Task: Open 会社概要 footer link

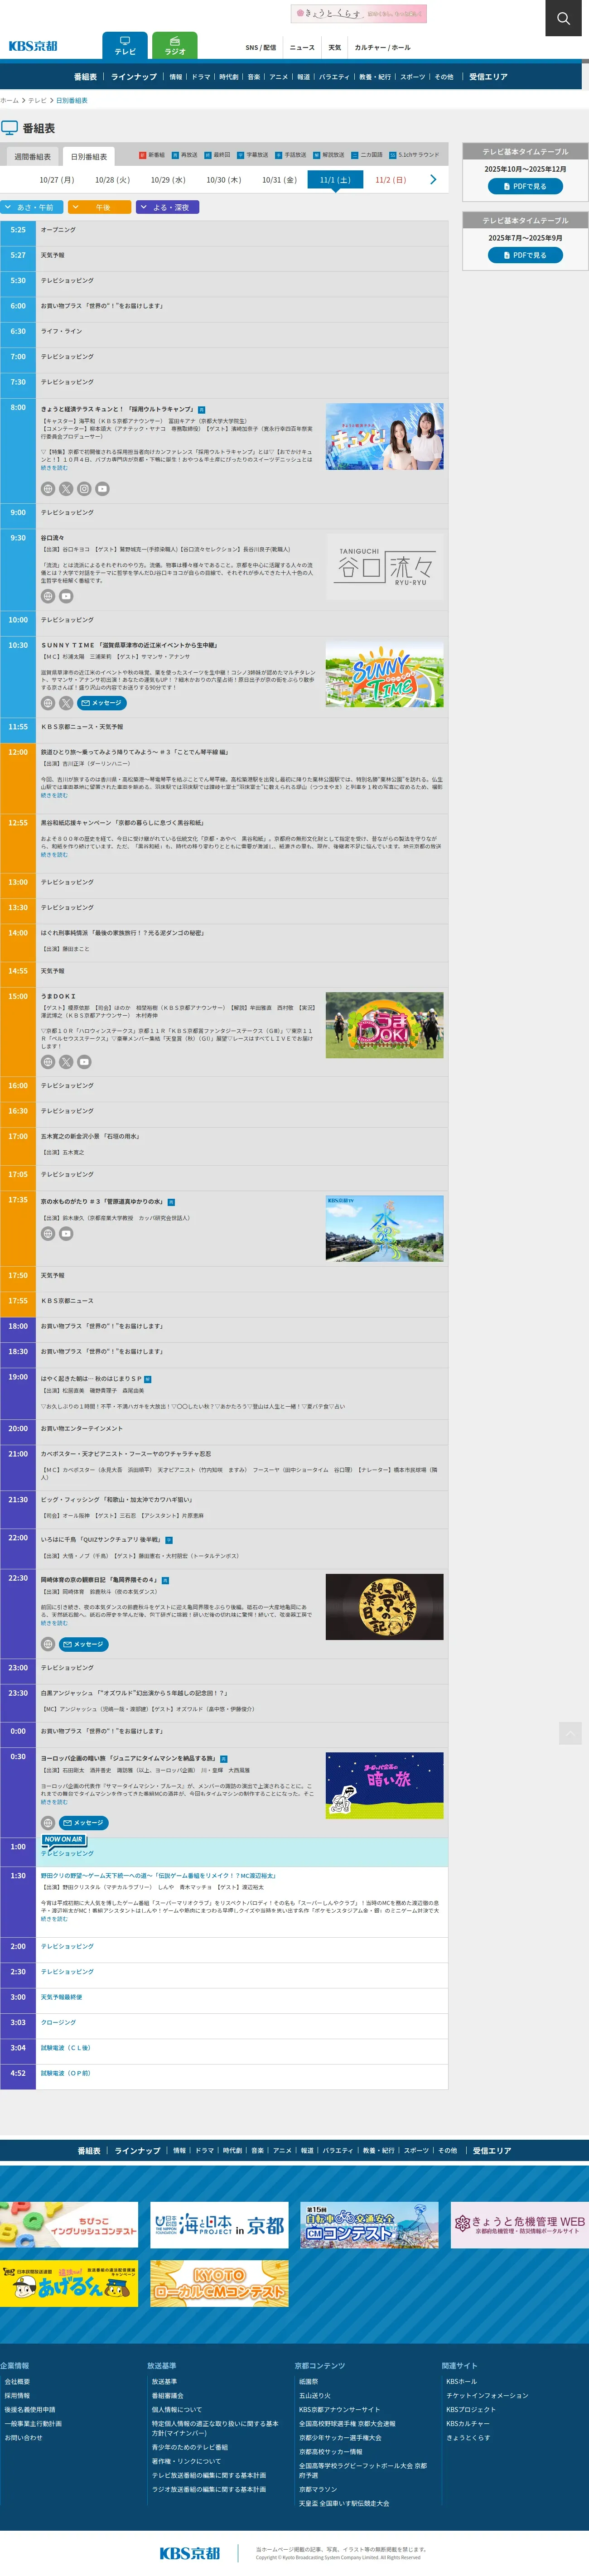Action: (17, 2381)
